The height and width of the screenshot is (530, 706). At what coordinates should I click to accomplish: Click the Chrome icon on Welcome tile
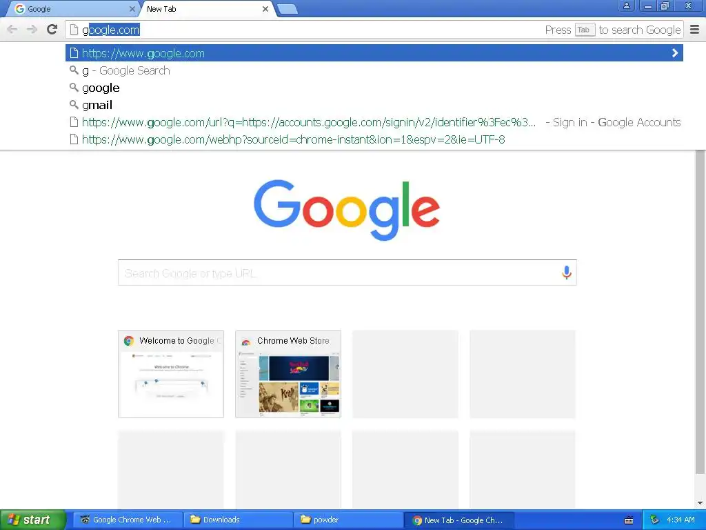(129, 341)
